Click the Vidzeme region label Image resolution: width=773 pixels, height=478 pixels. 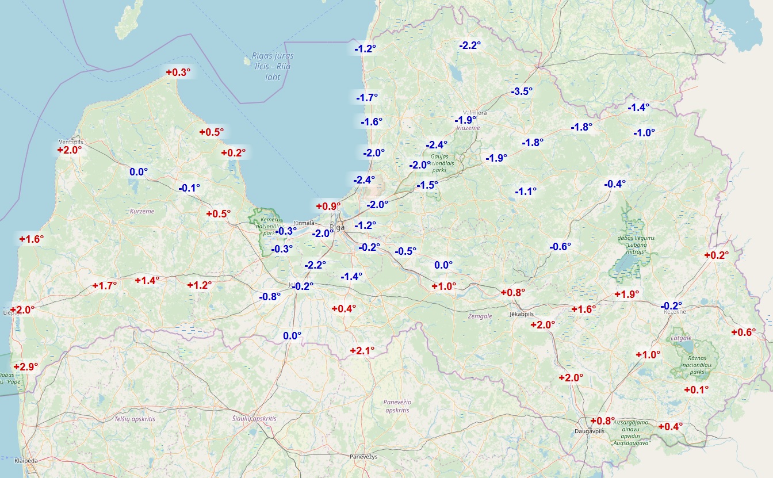468,128
